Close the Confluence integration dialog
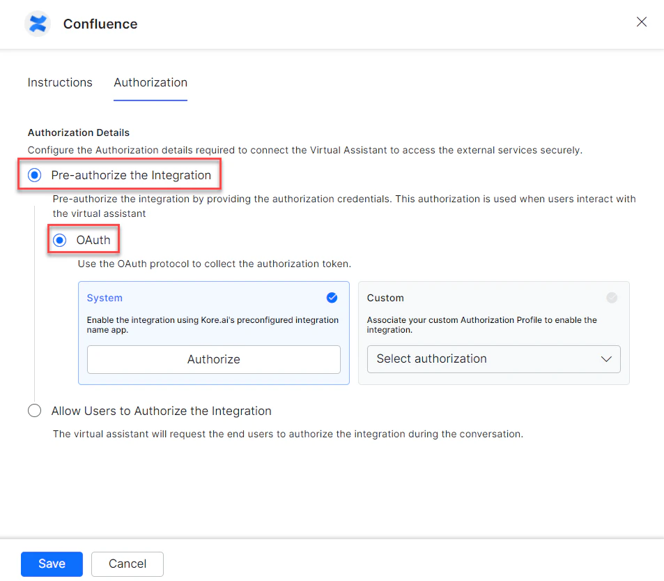This screenshot has height=581, width=664. point(641,22)
